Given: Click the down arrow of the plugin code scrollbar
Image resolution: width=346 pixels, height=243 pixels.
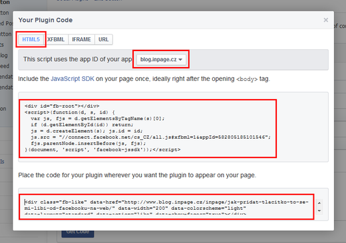Looking at the screenshot, I should (319, 210).
